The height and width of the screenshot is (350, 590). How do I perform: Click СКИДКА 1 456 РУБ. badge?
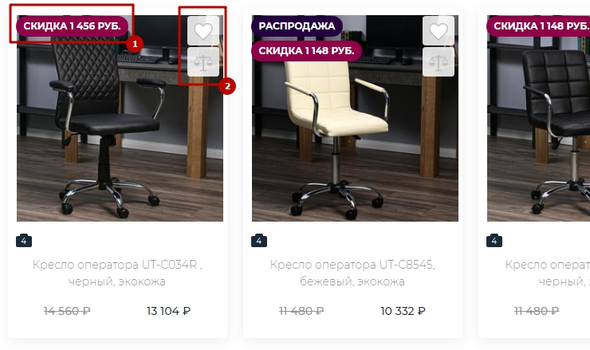coord(72,26)
